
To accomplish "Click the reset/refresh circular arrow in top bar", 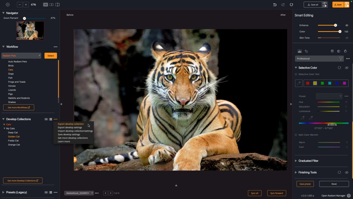I will click(291, 5).
